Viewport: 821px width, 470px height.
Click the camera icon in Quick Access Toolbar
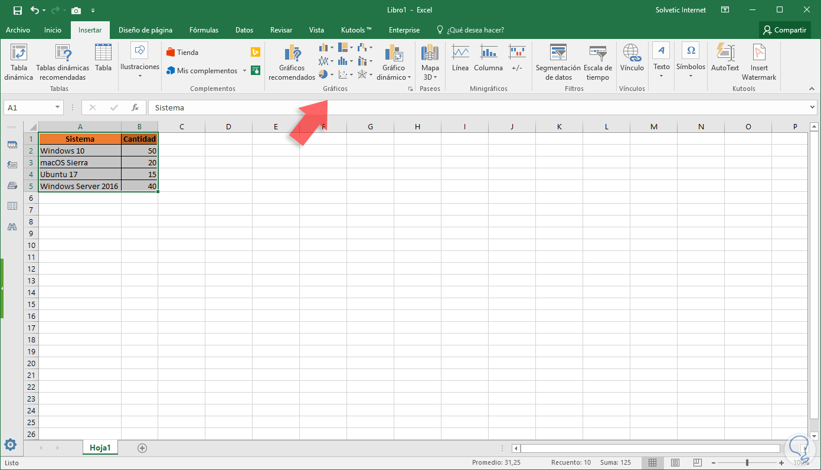[x=76, y=10]
